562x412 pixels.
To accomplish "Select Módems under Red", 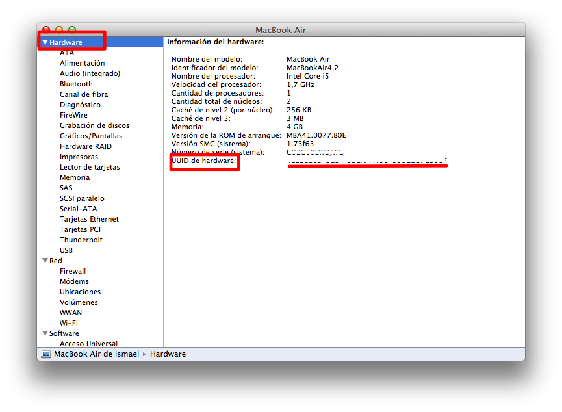I will [x=74, y=281].
